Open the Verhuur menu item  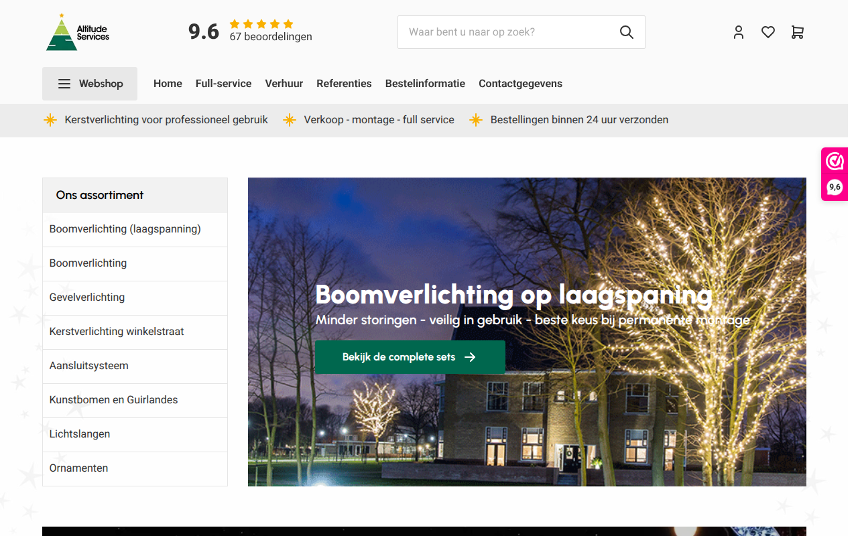point(284,84)
